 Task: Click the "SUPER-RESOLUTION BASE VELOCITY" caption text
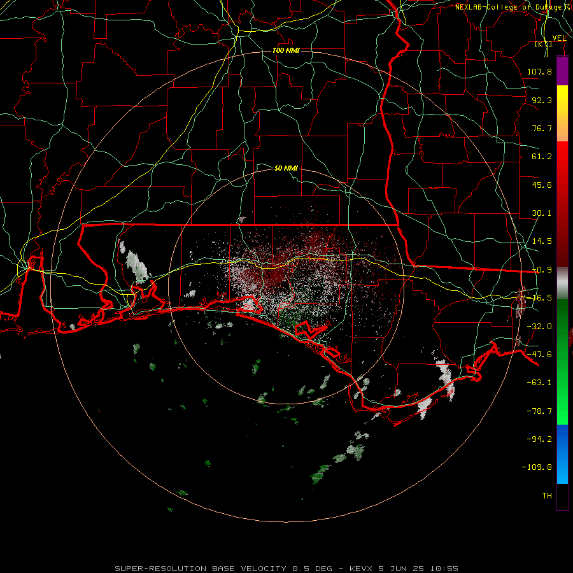(201, 569)
